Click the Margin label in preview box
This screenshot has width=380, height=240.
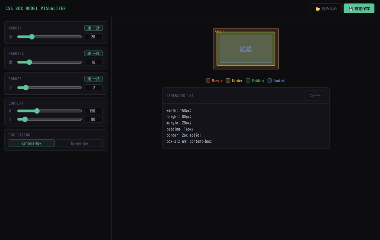(219, 31)
